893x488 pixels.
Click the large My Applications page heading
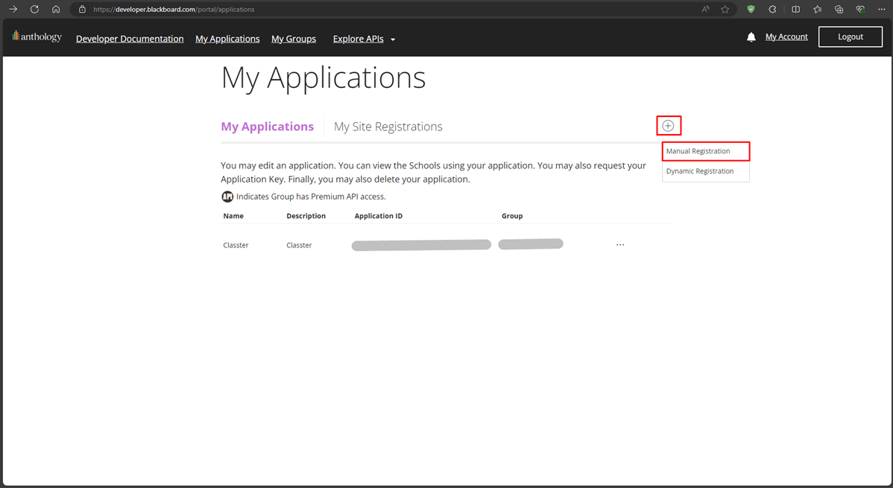pos(323,78)
